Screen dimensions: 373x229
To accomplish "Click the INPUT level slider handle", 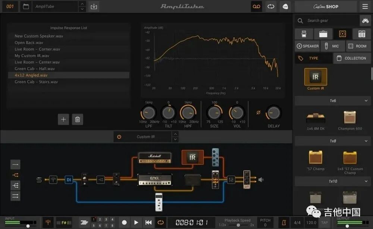I will pyautogui.click(x=28, y=226).
